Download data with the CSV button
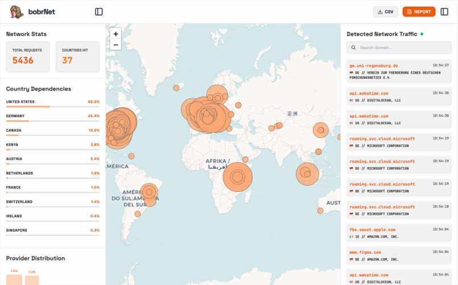Viewport: 458px width, 285px height. click(x=385, y=12)
